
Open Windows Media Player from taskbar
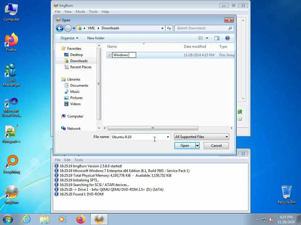coord(62,219)
